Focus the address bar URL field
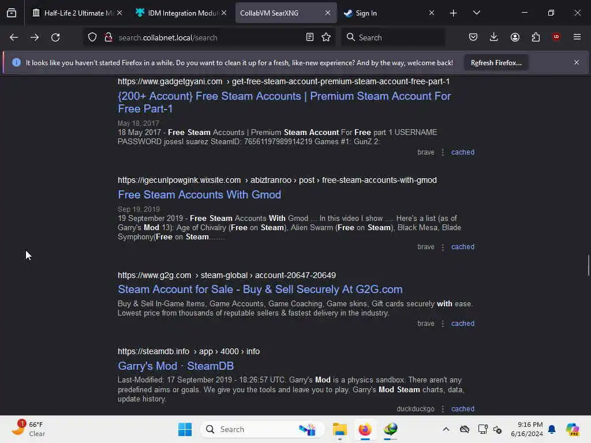 pos(208,37)
